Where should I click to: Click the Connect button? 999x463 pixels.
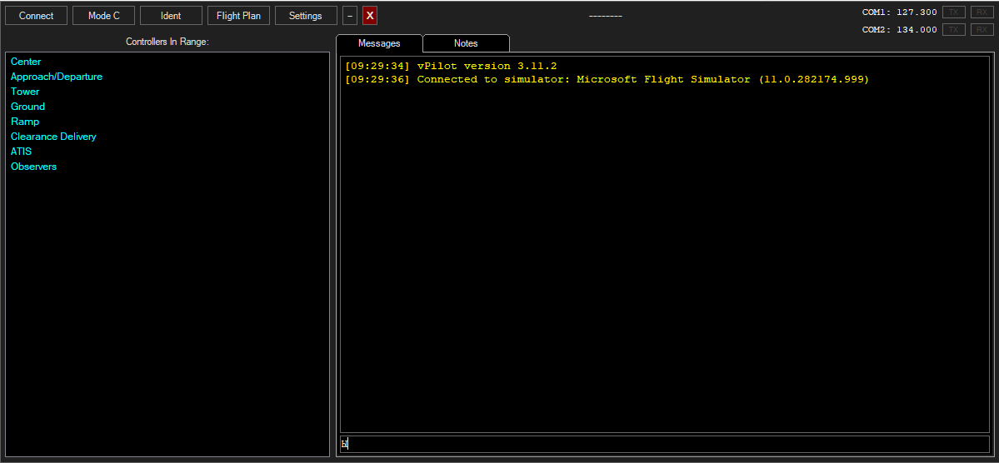[37, 16]
